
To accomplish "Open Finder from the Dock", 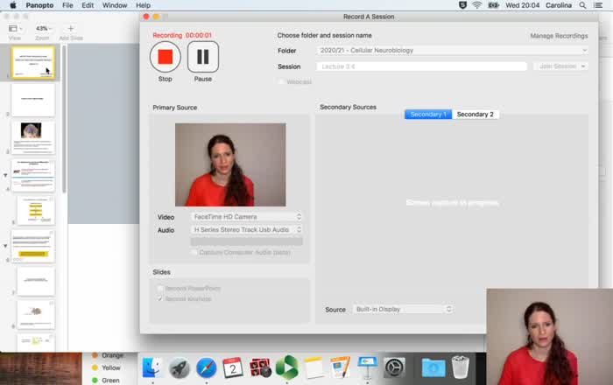I will (152, 367).
